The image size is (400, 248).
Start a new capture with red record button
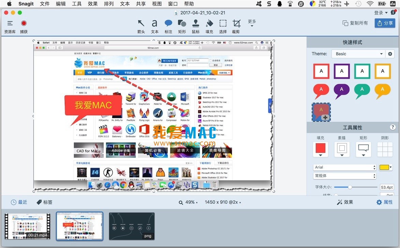coord(24,27)
